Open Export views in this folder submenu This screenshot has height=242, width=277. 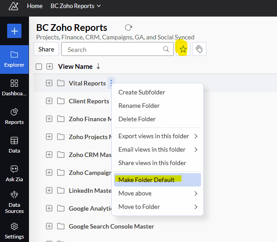click(x=157, y=136)
